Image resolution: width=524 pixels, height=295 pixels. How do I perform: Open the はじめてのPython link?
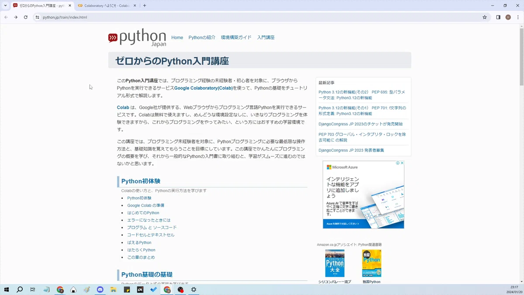(143, 213)
